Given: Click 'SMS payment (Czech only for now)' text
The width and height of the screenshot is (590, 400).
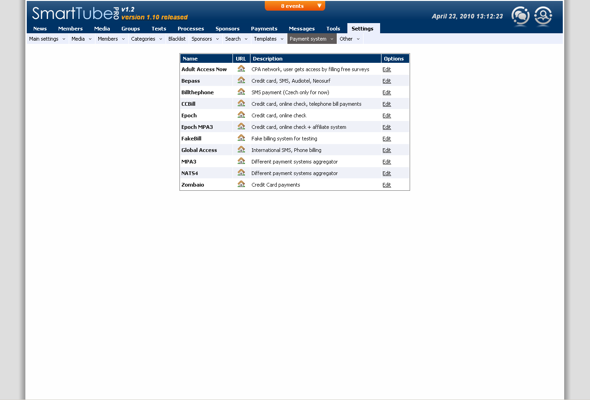Looking at the screenshot, I should pyautogui.click(x=290, y=92).
